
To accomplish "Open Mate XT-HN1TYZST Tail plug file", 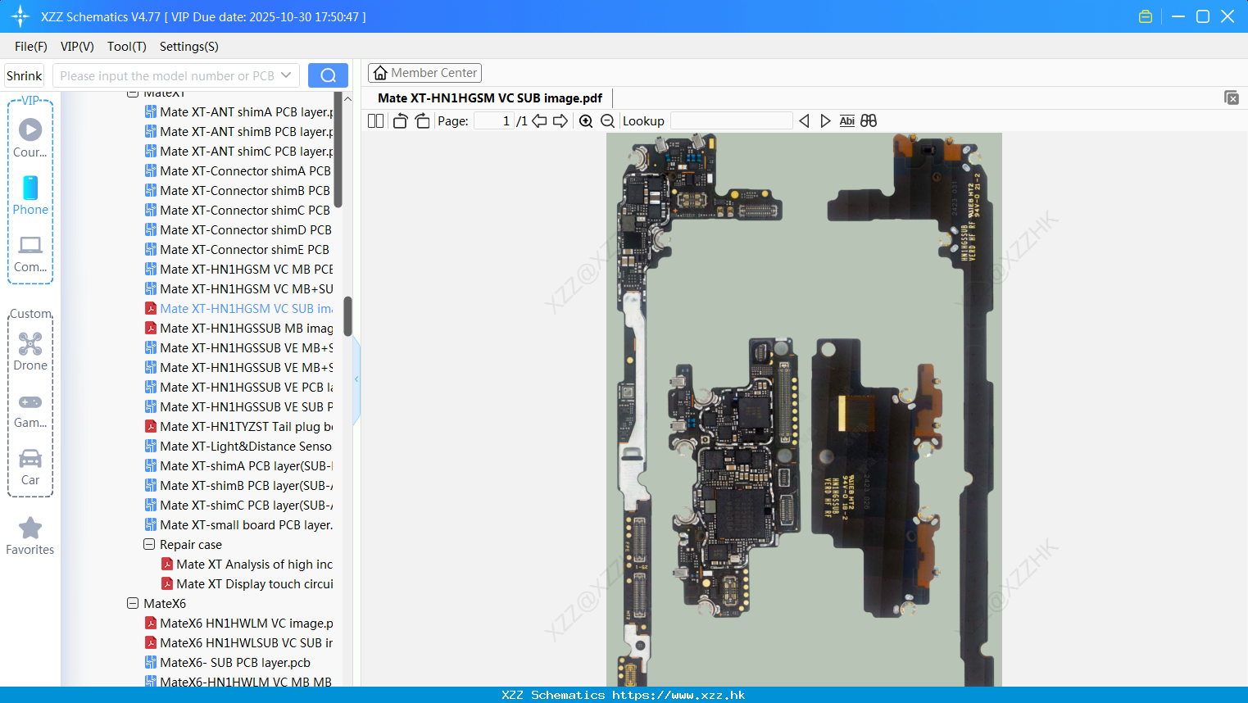I will (238, 426).
